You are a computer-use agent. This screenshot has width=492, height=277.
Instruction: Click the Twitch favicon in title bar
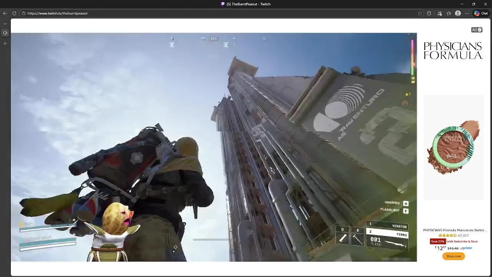point(223,4)
